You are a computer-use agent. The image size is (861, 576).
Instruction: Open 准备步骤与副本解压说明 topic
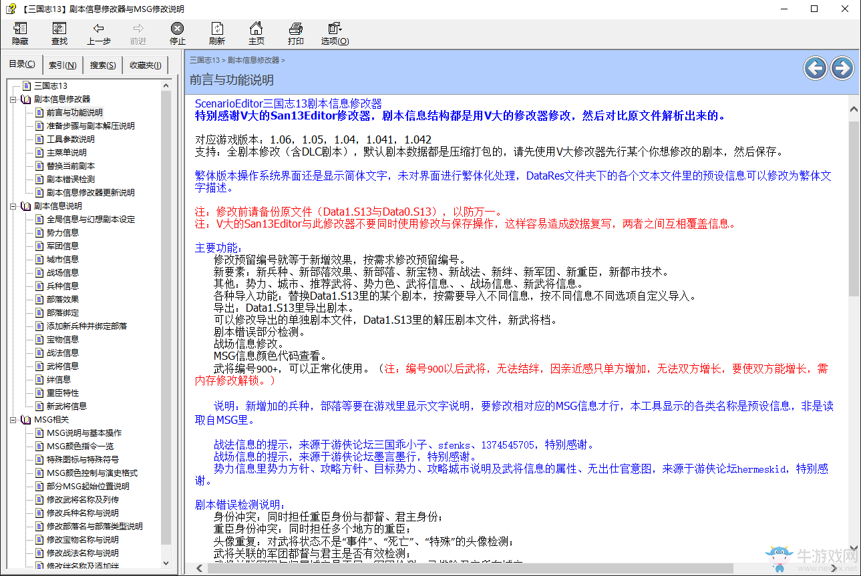90,125
